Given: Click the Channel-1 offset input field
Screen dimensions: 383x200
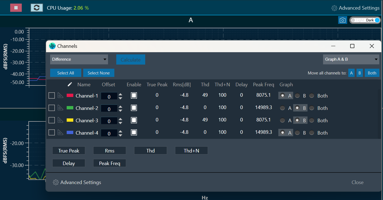Looking at the screenshot, I should [x=109, y=96].
